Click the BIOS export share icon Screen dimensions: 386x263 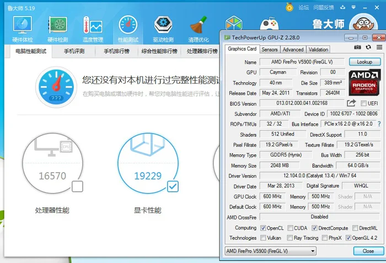pyautogui.click(x=351, y=103)
